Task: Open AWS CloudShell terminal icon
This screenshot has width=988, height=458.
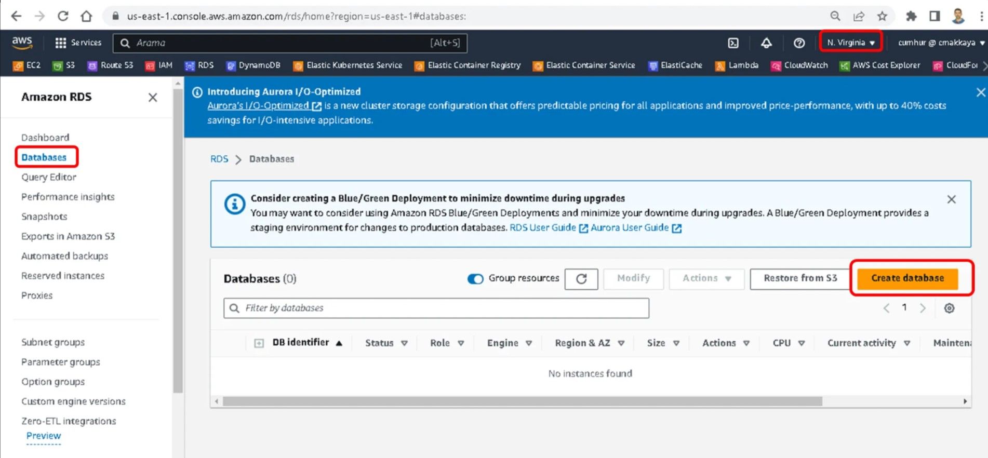Action: pyautogui.click(x=733, y=43)
